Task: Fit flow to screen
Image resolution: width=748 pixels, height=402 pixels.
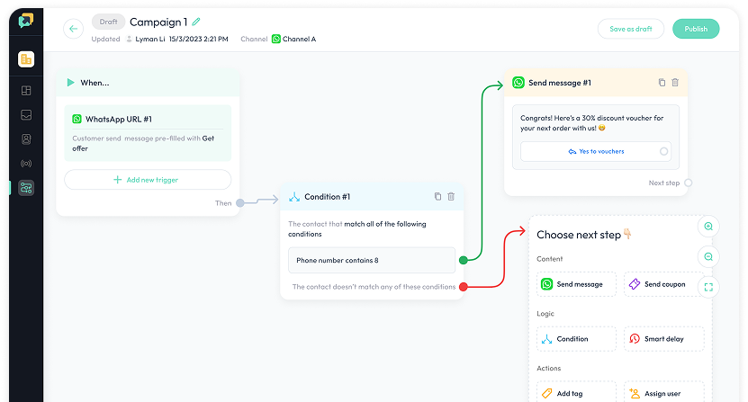Action: click(x=708, y=287)
